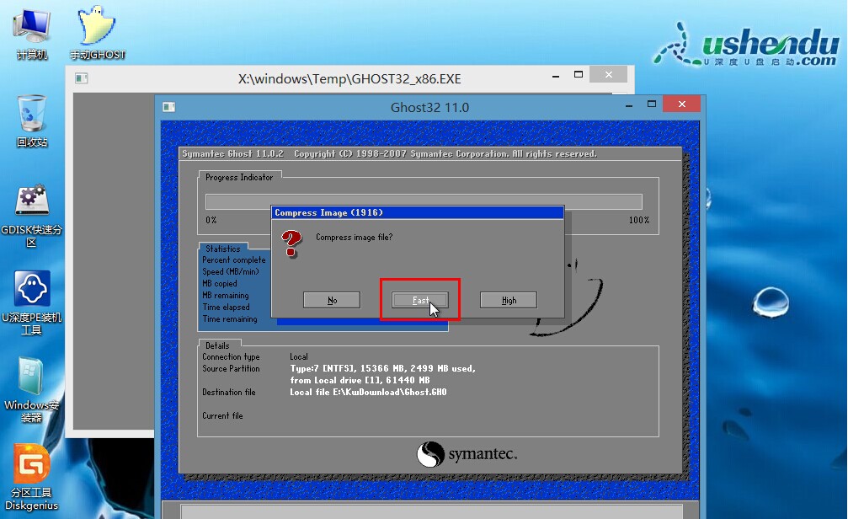The height and width of the screenshot is (519, 848).
Task: Open the 回收站 recycle bin icon
Action: point(32,120)
